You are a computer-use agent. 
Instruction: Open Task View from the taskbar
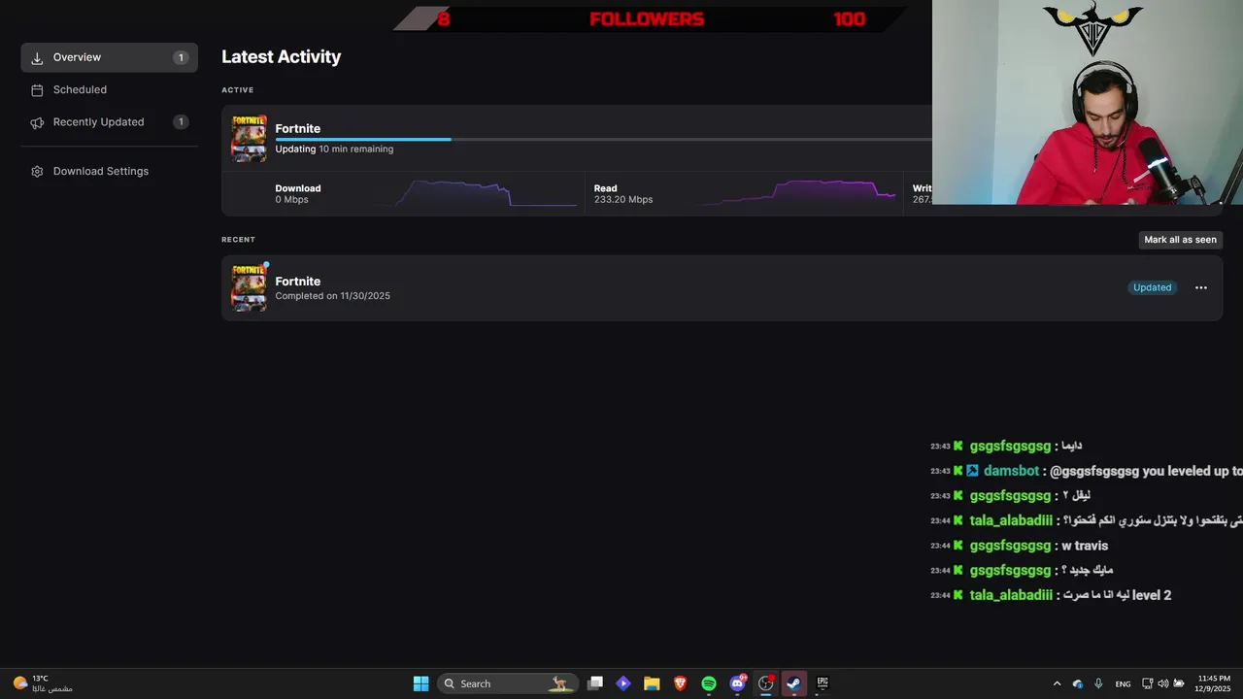(x=595, y=683)
